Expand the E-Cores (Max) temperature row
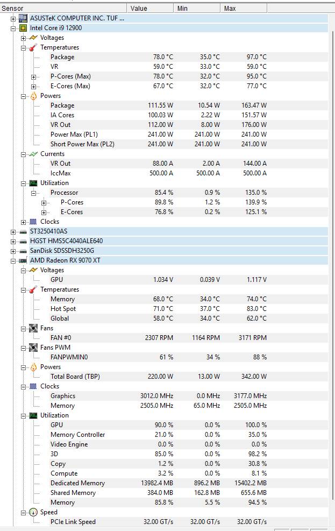 (x=33, y=87)
